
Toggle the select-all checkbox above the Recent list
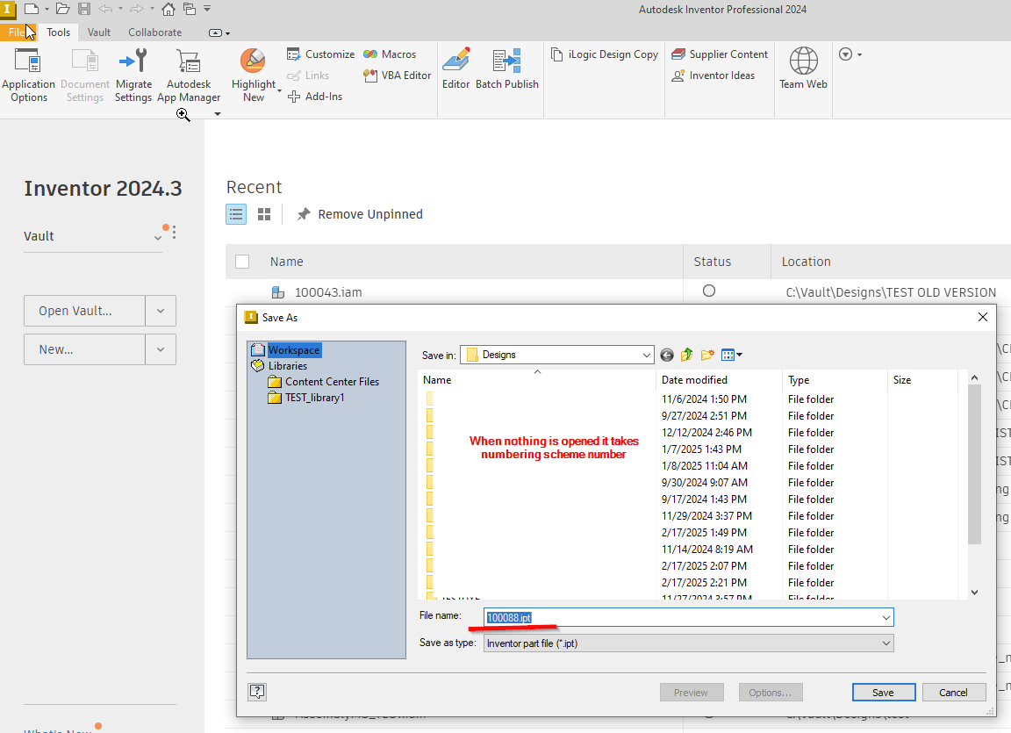coord(241,261)
